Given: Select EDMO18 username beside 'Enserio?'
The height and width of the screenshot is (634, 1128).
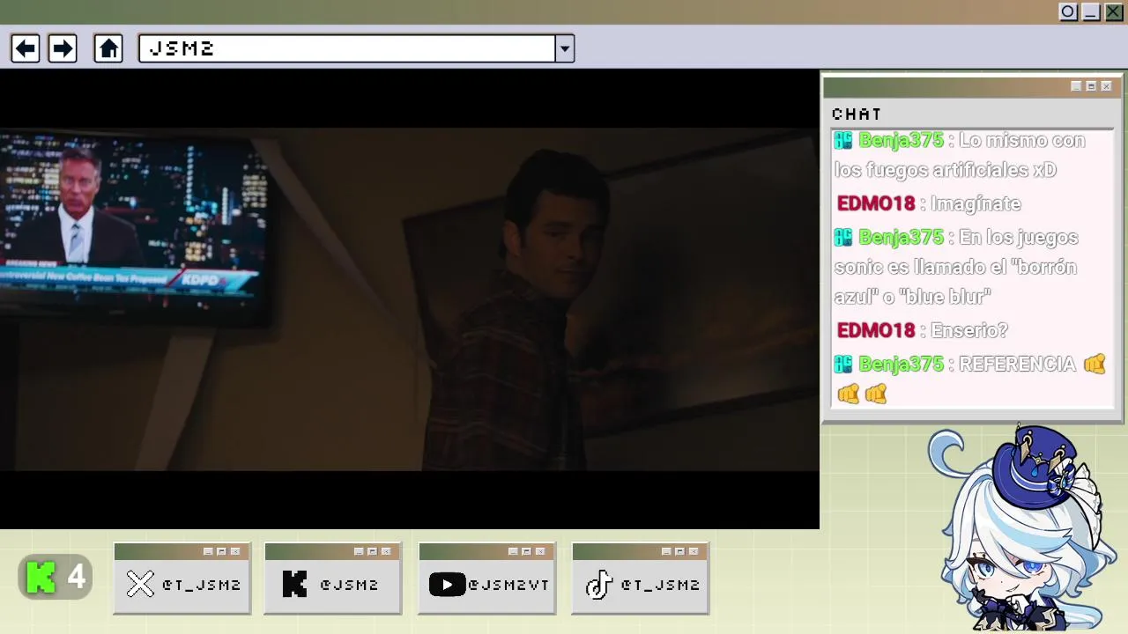Looking at the screenshot, I should pos(876,331).
